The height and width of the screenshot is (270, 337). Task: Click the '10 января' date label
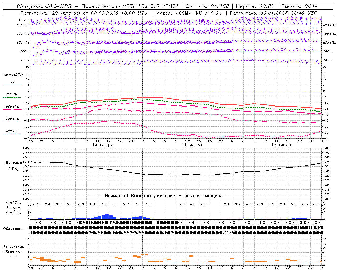102,145
